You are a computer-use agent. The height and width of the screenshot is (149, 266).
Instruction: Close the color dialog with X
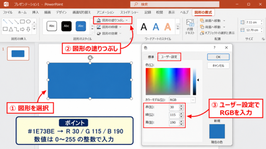point(227,48)
